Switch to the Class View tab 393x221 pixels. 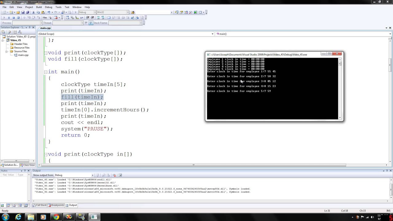[27, 165]
